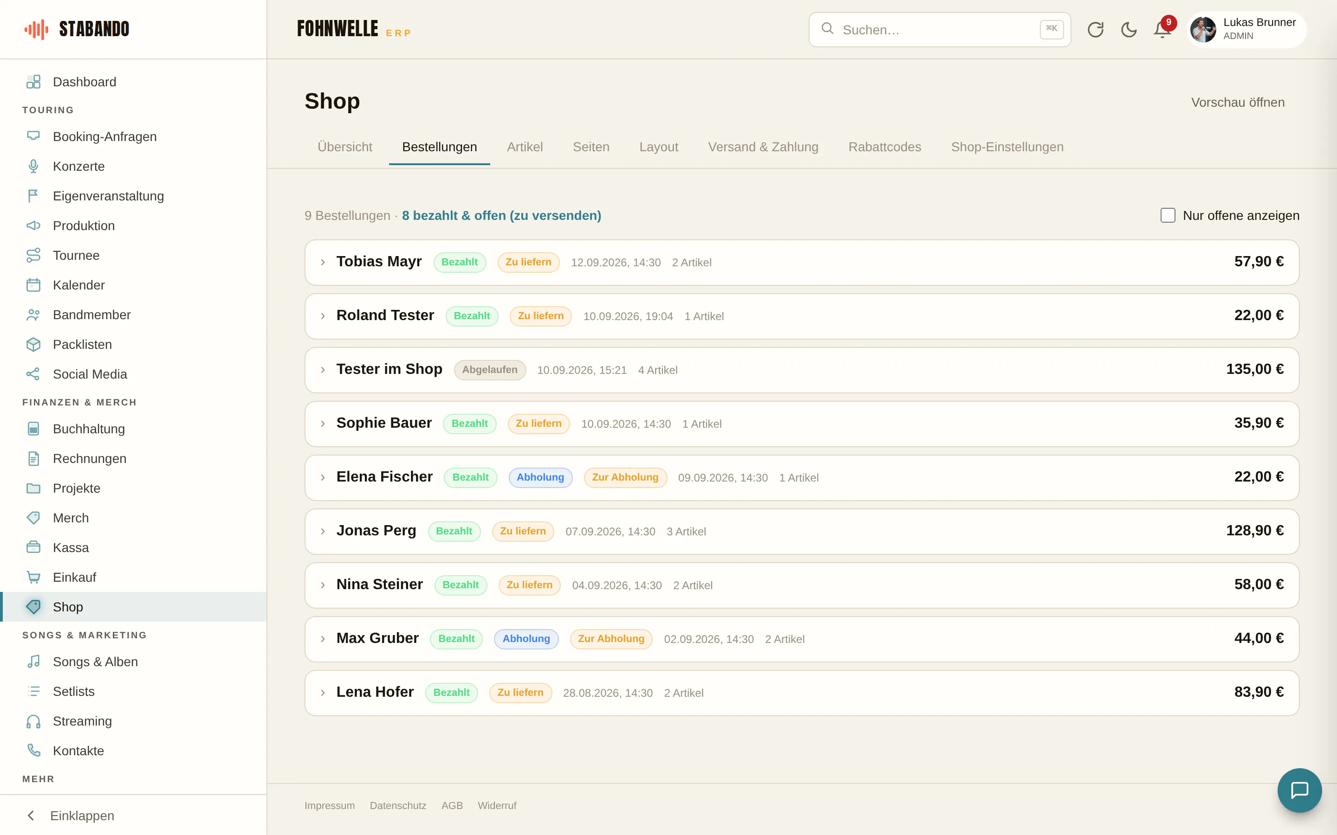The height and width of the screenshot is (835, 1337).
Task: Open notifications via the bell icon
Action: tap(1162, 30)
